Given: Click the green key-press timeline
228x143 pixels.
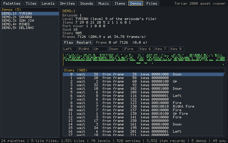Looking at the screenshot, I should click(144, 60).
